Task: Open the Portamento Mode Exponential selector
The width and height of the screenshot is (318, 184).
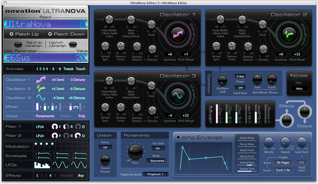Action: [x=156, y=161]
